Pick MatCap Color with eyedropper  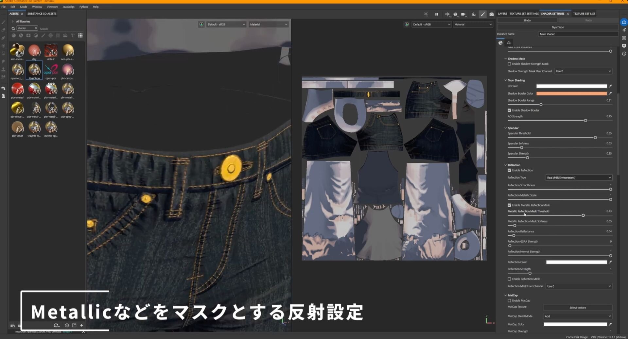click(610, 324)
